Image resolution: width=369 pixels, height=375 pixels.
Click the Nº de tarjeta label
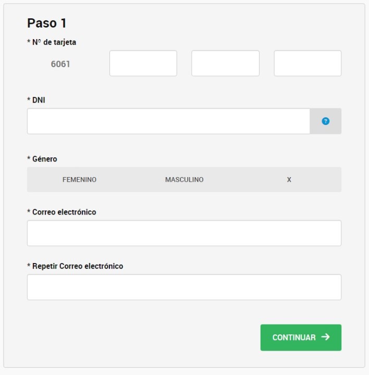coord(52,42)
